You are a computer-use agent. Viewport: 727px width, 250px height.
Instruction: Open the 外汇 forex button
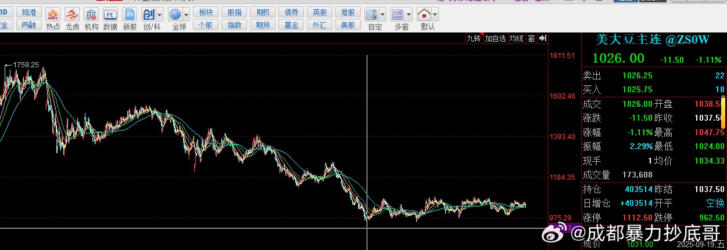(x=320, y=25)
